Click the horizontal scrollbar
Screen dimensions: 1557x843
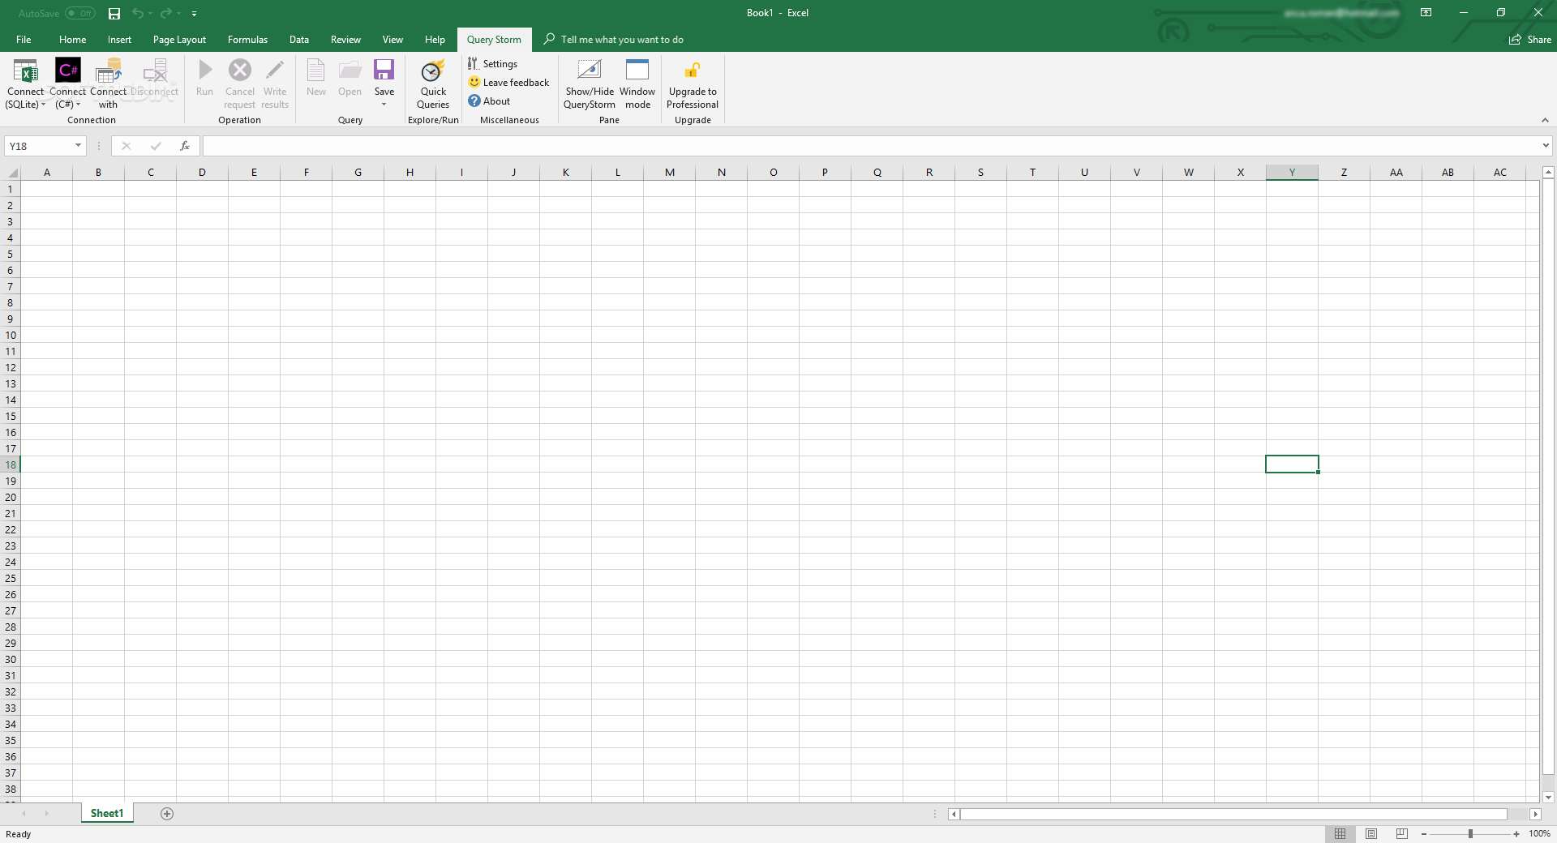(x=1233, y=814)
